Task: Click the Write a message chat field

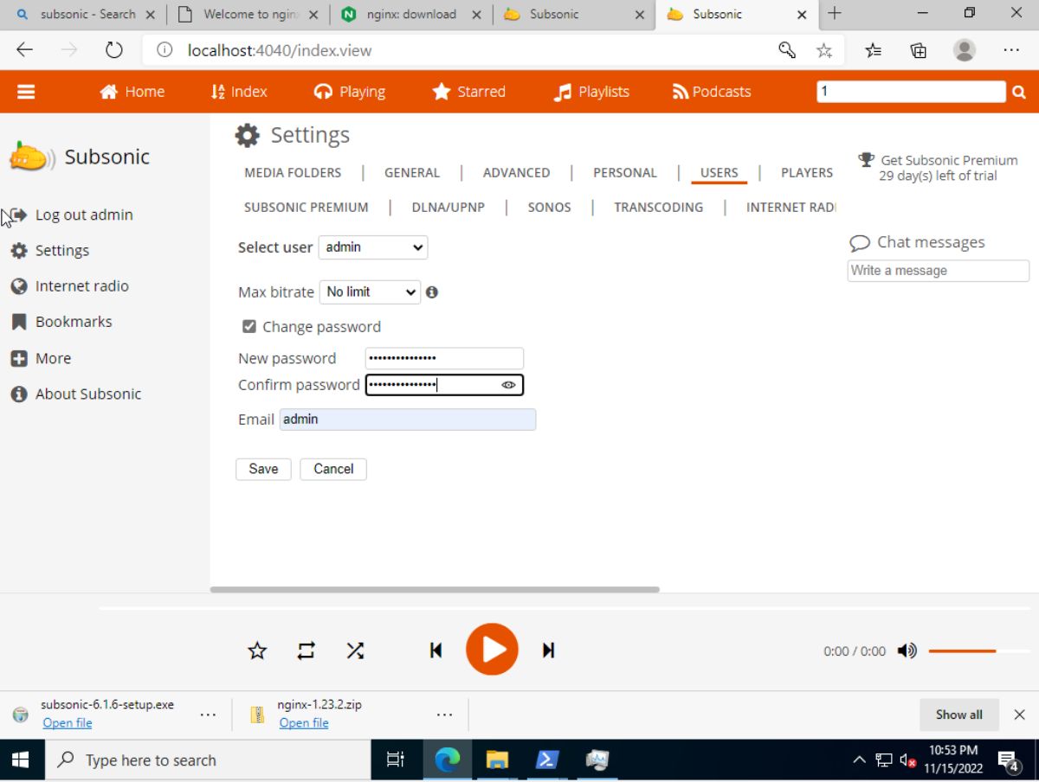Action: pyautogui.click(x=937, y=270)
